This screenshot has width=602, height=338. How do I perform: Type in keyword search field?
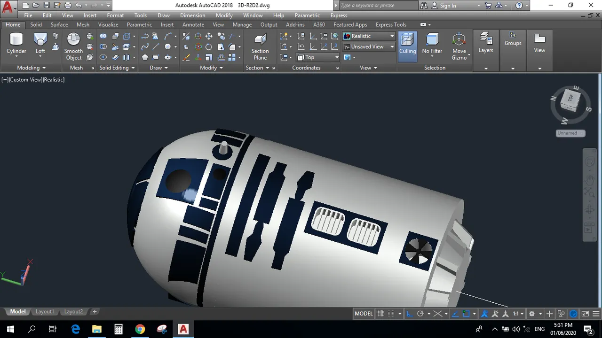pyautogui.click(x=378, y=6)
